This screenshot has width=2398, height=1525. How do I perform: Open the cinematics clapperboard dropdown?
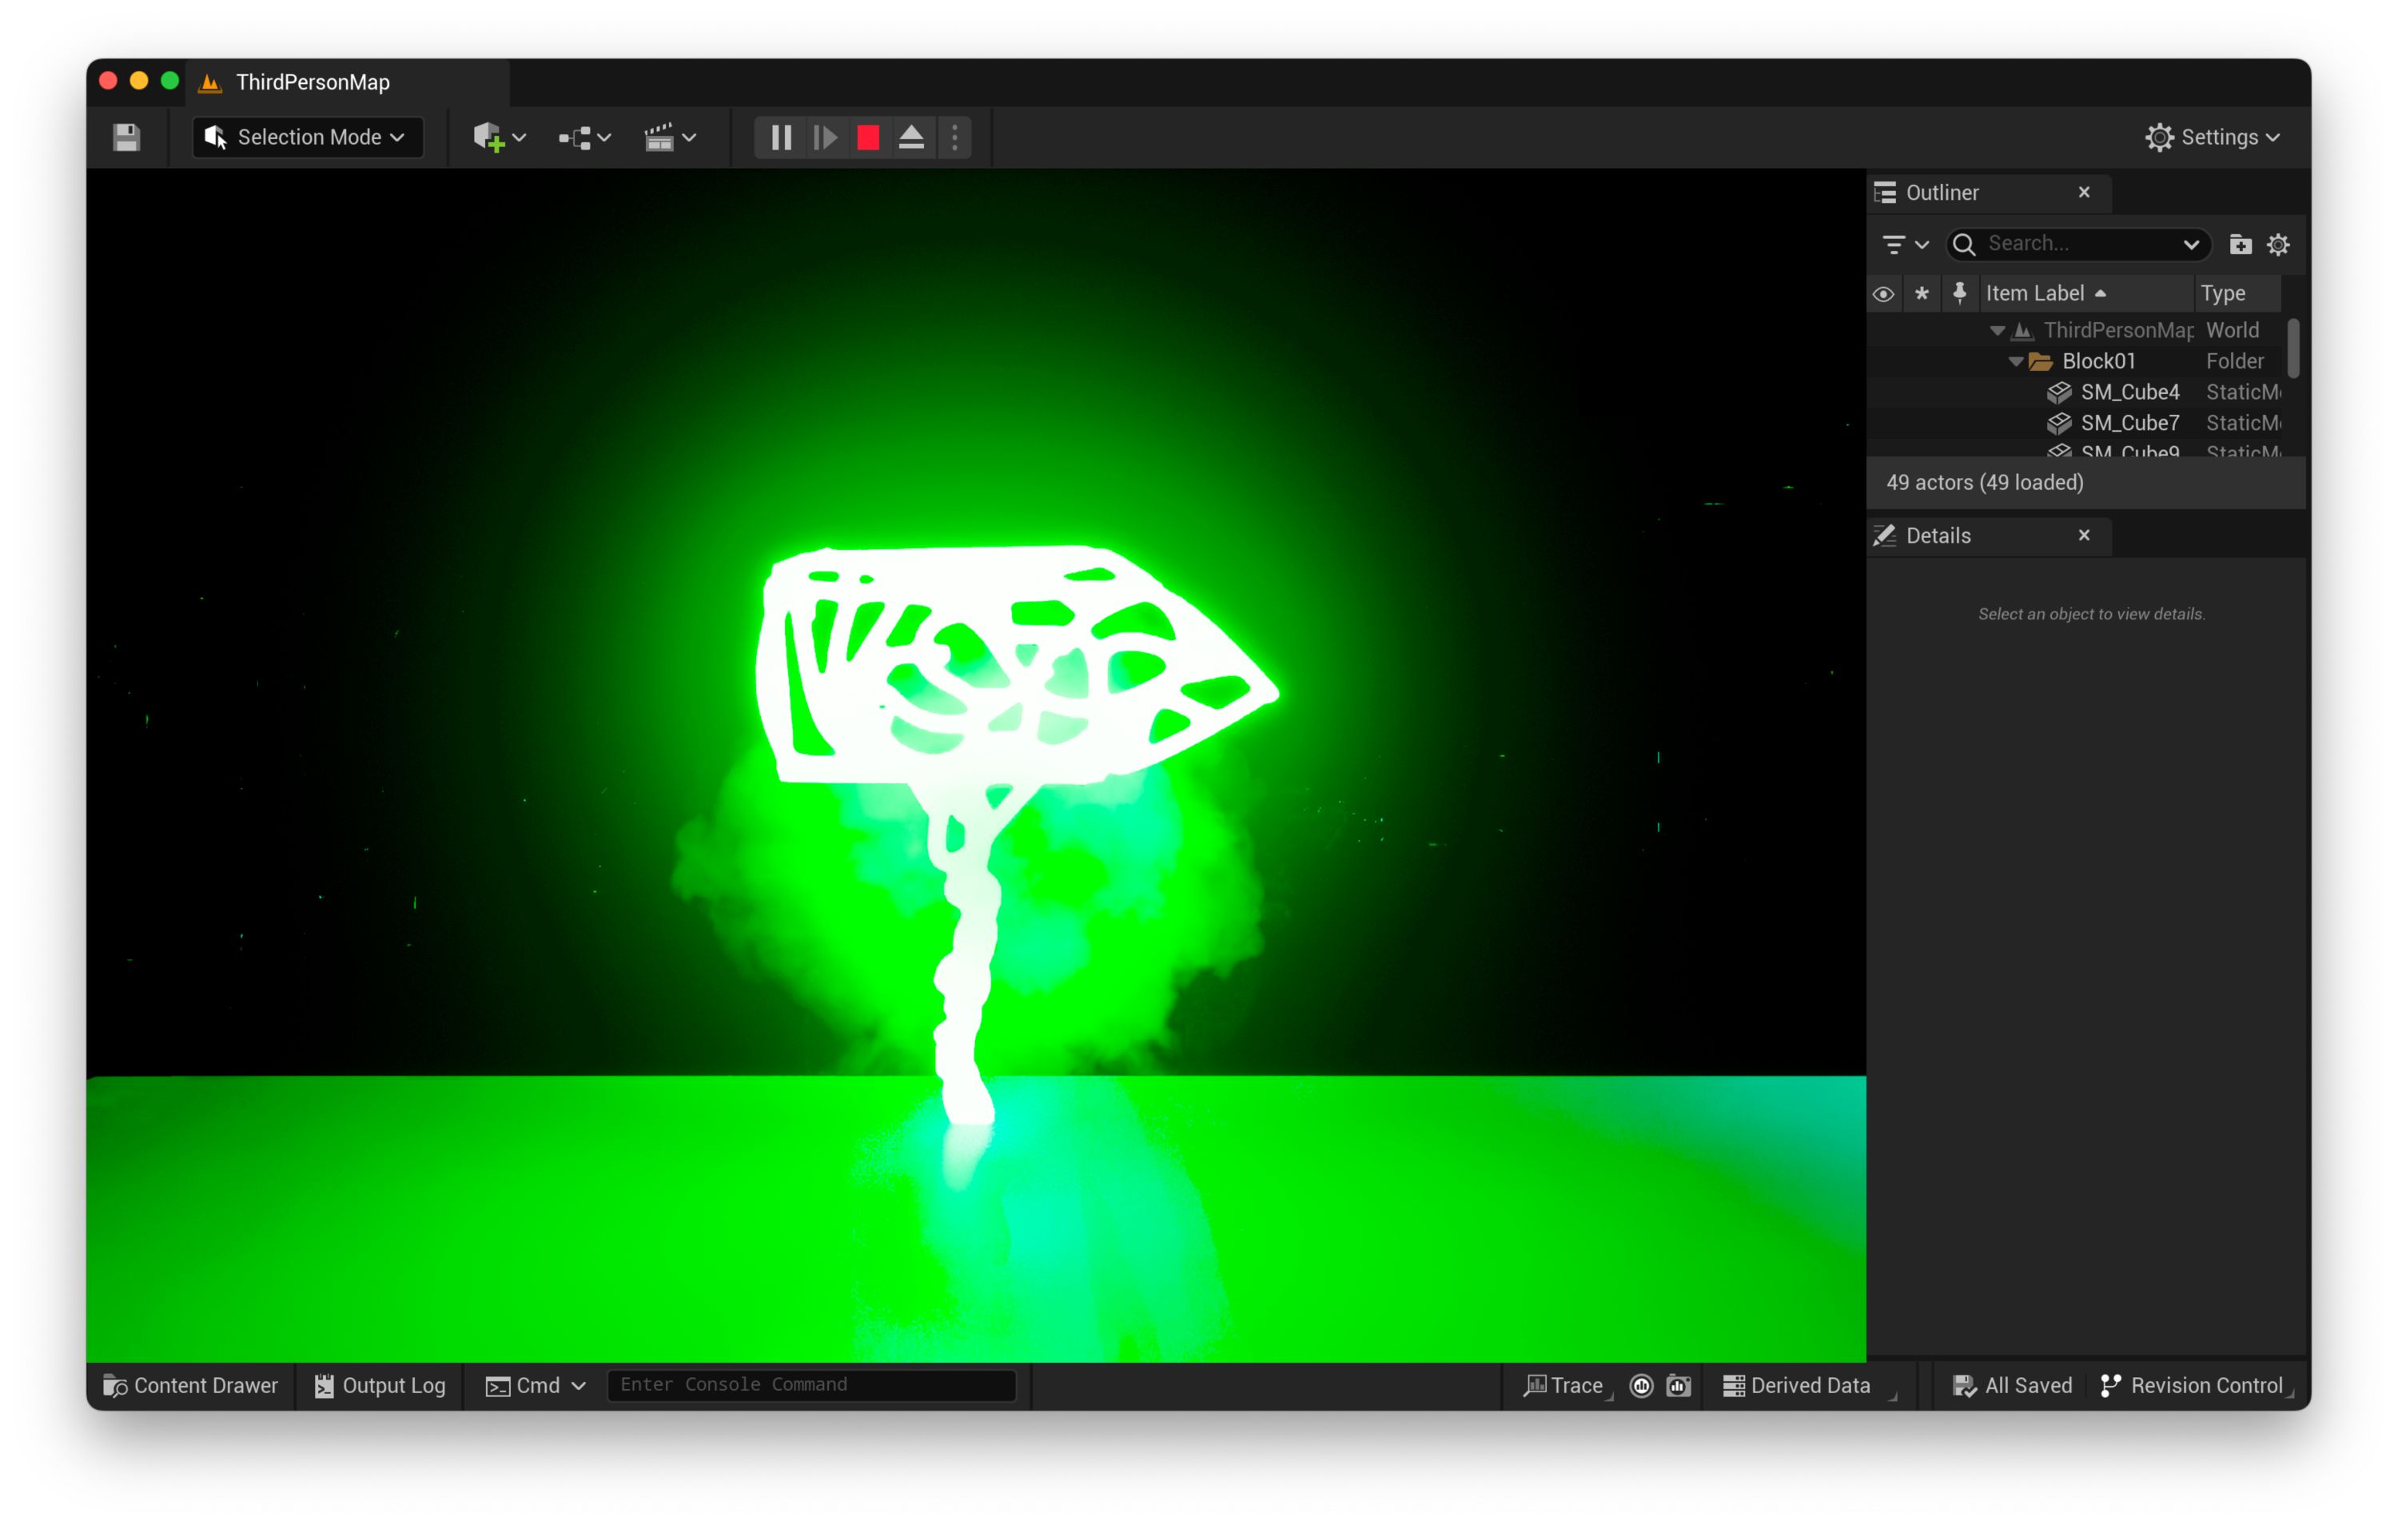669,137
